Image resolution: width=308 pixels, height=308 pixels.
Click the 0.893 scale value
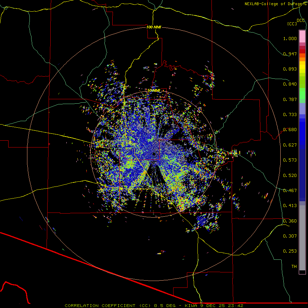click(x=290, y=69)
